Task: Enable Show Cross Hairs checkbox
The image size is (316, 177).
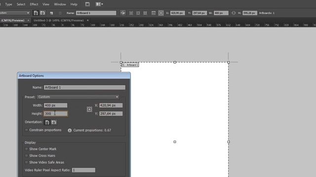Action: pyautogui.click(x=26, y=156)
